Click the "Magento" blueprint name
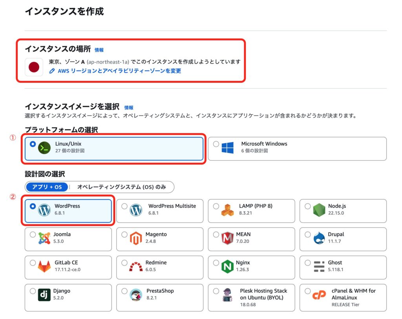The width and height of the screenshot is (402, 319). [156, 235]
